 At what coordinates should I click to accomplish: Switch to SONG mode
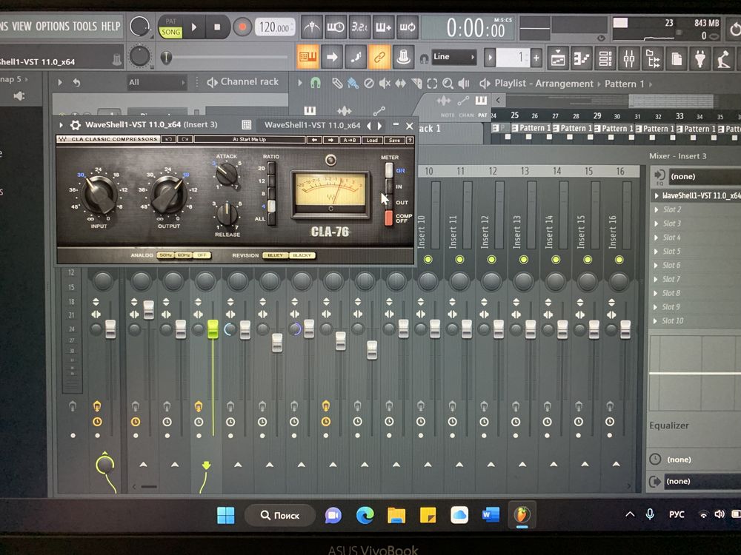pos(170,32)
